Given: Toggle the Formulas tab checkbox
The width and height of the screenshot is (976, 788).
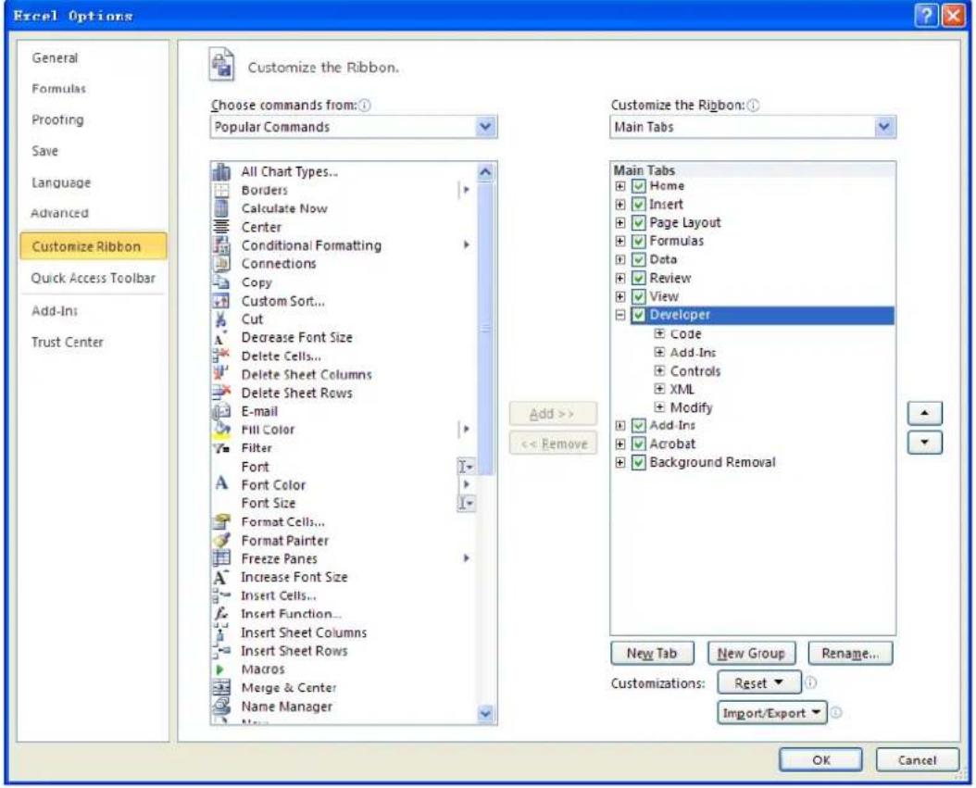Looking at the screenshot, I should [x=638, y=241].
